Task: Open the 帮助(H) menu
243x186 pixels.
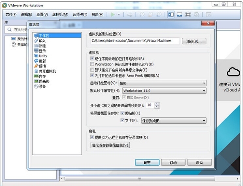Action: 98,15
